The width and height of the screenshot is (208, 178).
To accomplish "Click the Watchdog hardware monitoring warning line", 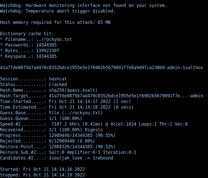I will point(83,5).
